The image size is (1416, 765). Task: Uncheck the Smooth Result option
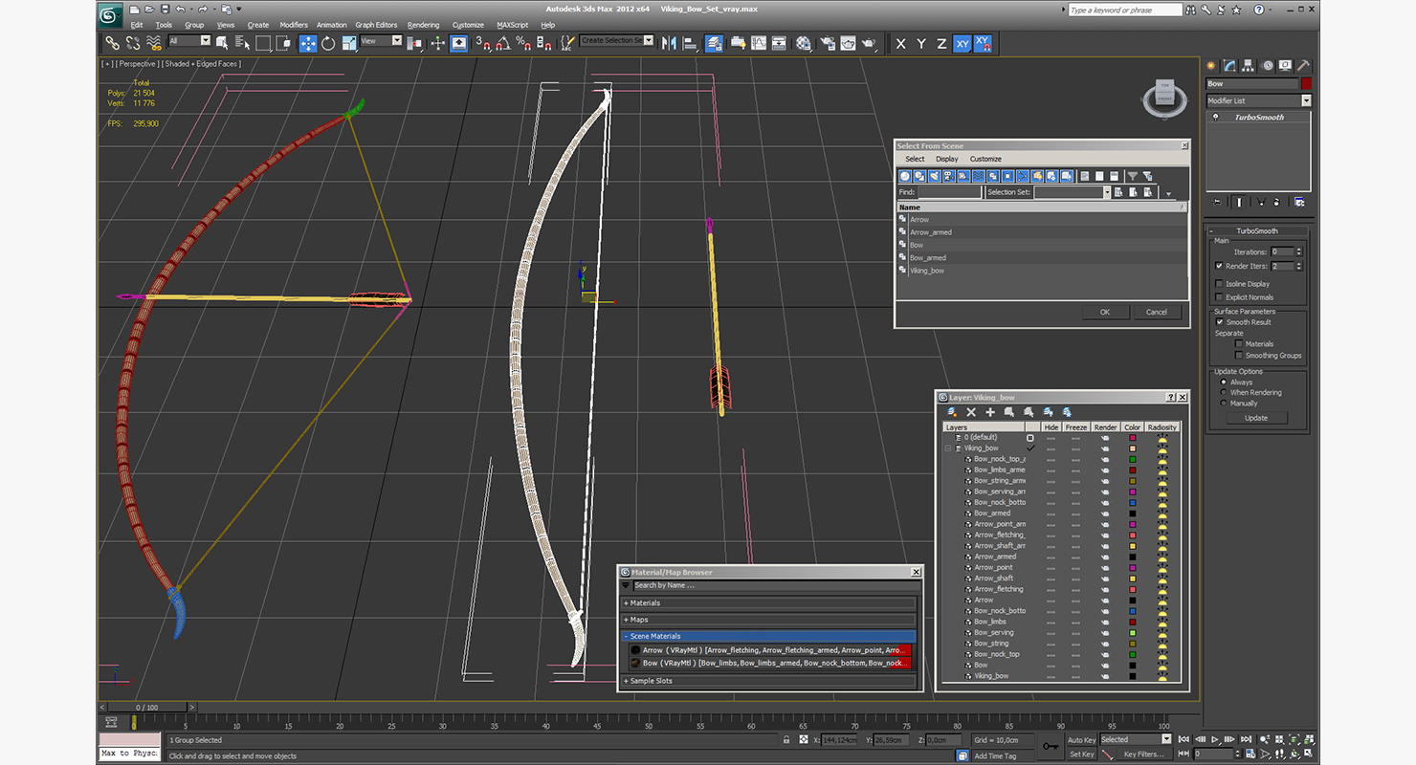tap(1219, 322)
